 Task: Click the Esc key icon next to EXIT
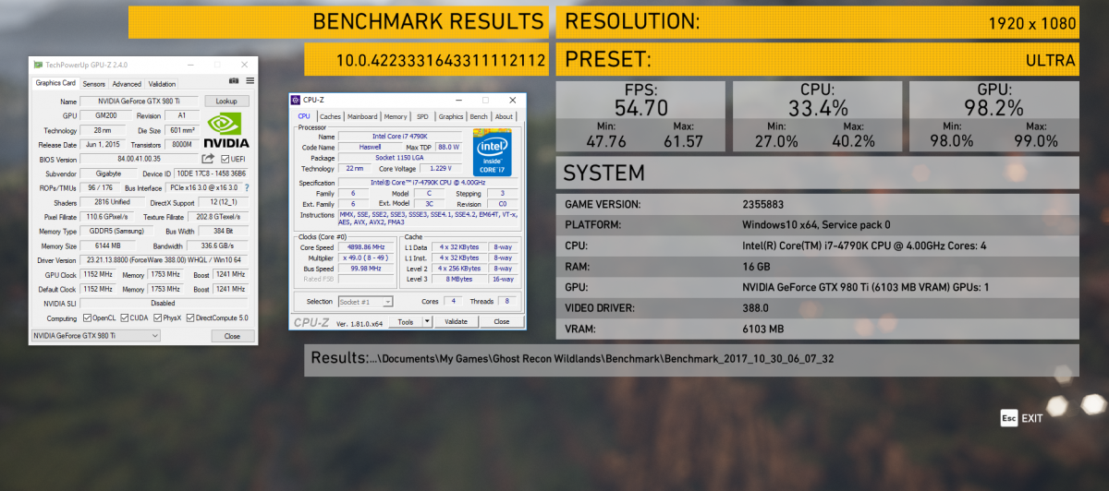tap(1008, 418)
